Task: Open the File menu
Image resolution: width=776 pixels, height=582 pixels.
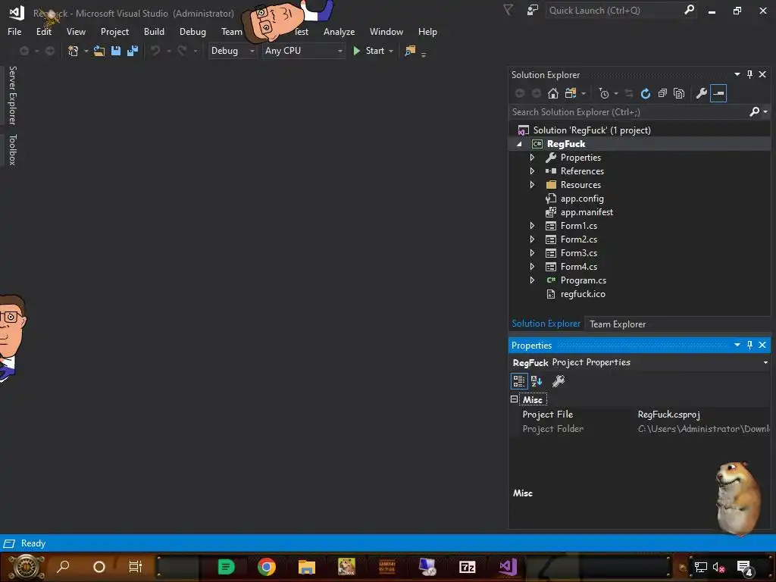Action: [14, 32]
